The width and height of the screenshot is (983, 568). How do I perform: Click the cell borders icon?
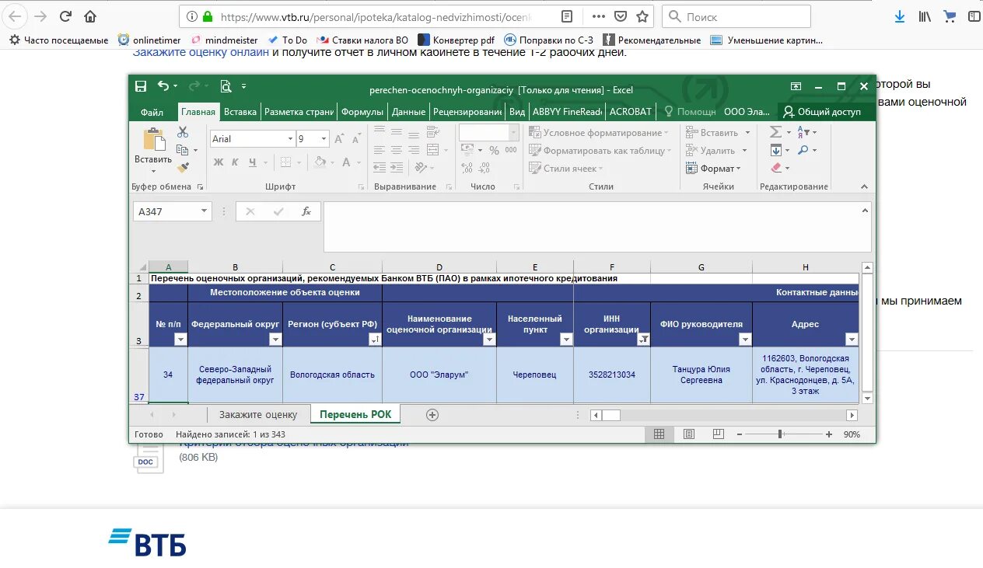[x=286, y=162]
